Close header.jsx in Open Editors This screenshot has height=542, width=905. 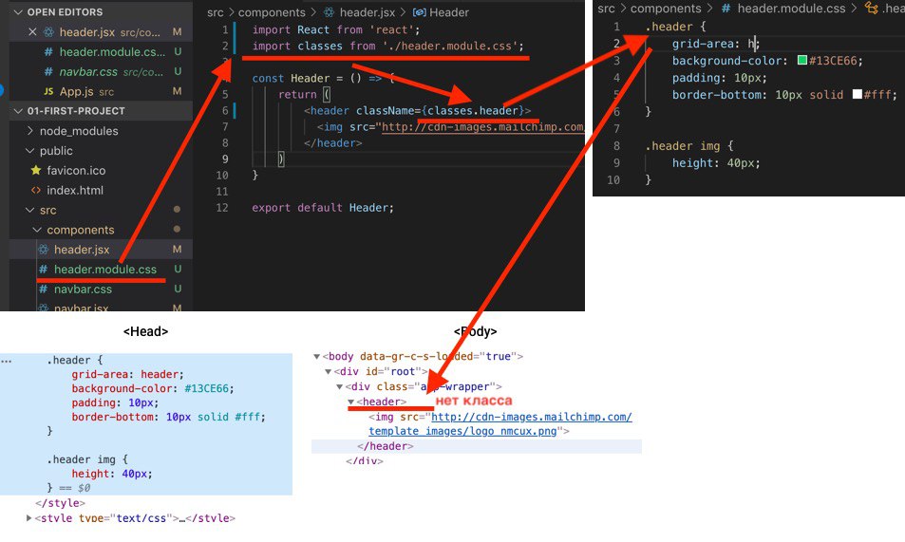(32, 32)
